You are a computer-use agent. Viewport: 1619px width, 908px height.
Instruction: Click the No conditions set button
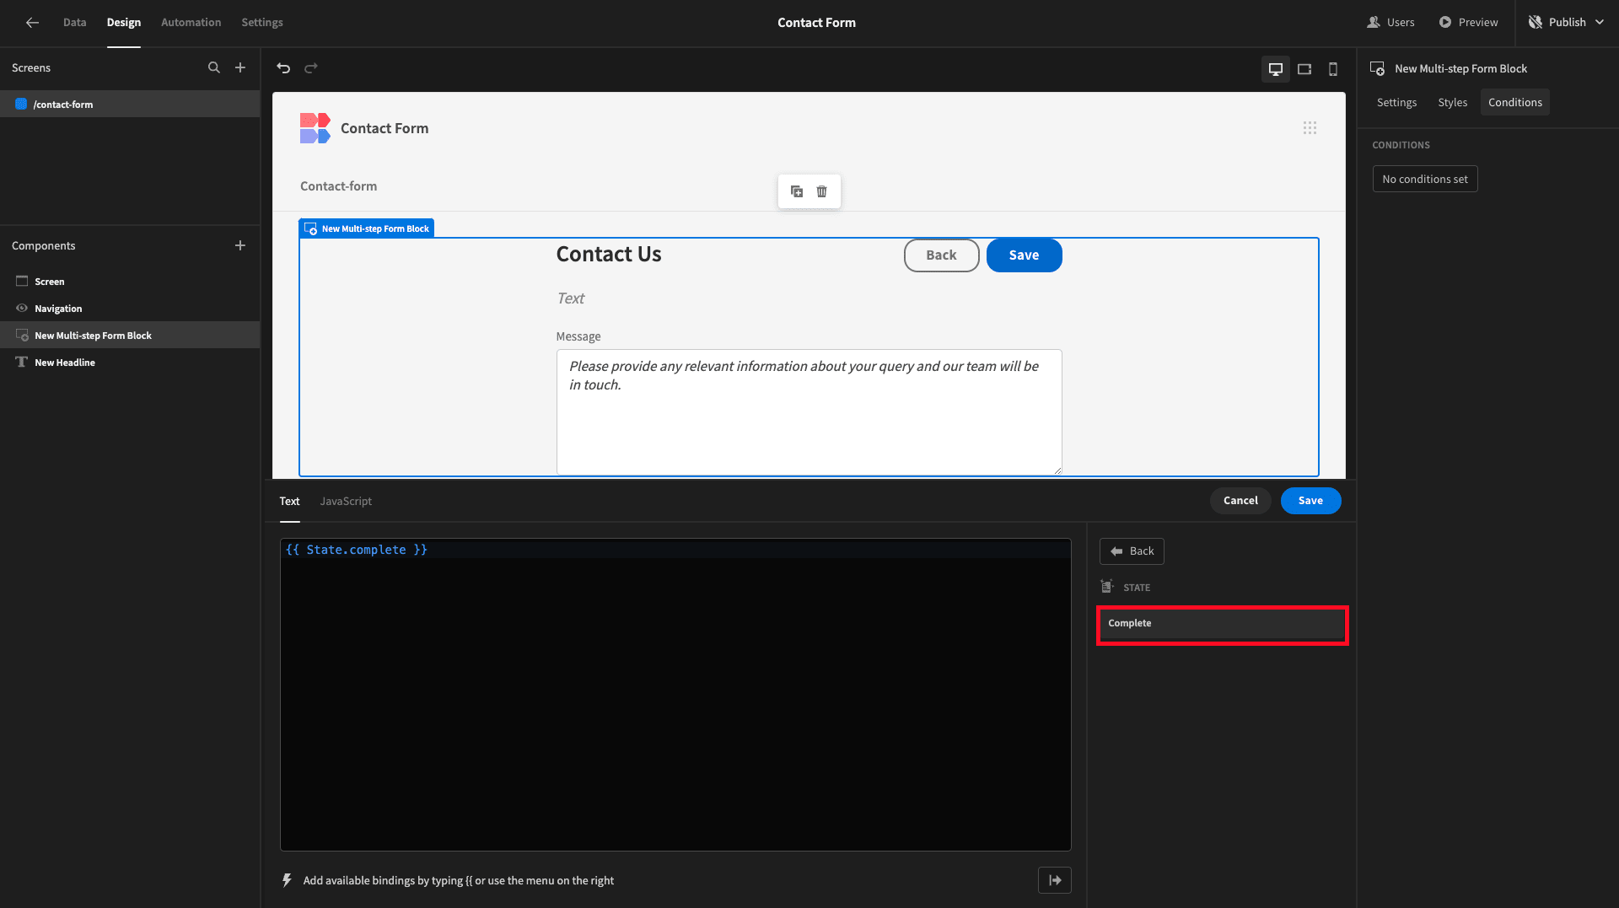point(1425,179)
